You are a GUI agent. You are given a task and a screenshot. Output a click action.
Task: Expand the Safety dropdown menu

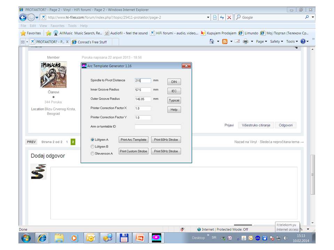click(277, 42)
